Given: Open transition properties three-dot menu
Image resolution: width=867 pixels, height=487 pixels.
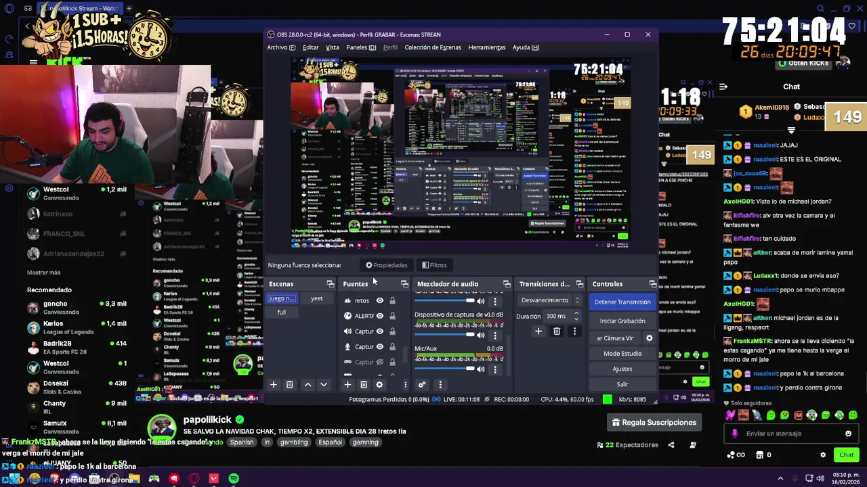Looking at the screenshot, I should pos(574,331).
